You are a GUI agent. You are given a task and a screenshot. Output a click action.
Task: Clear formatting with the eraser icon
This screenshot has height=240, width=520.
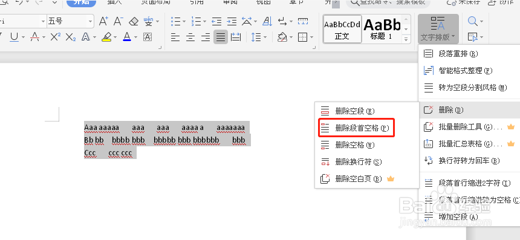[x=134, y=22]
